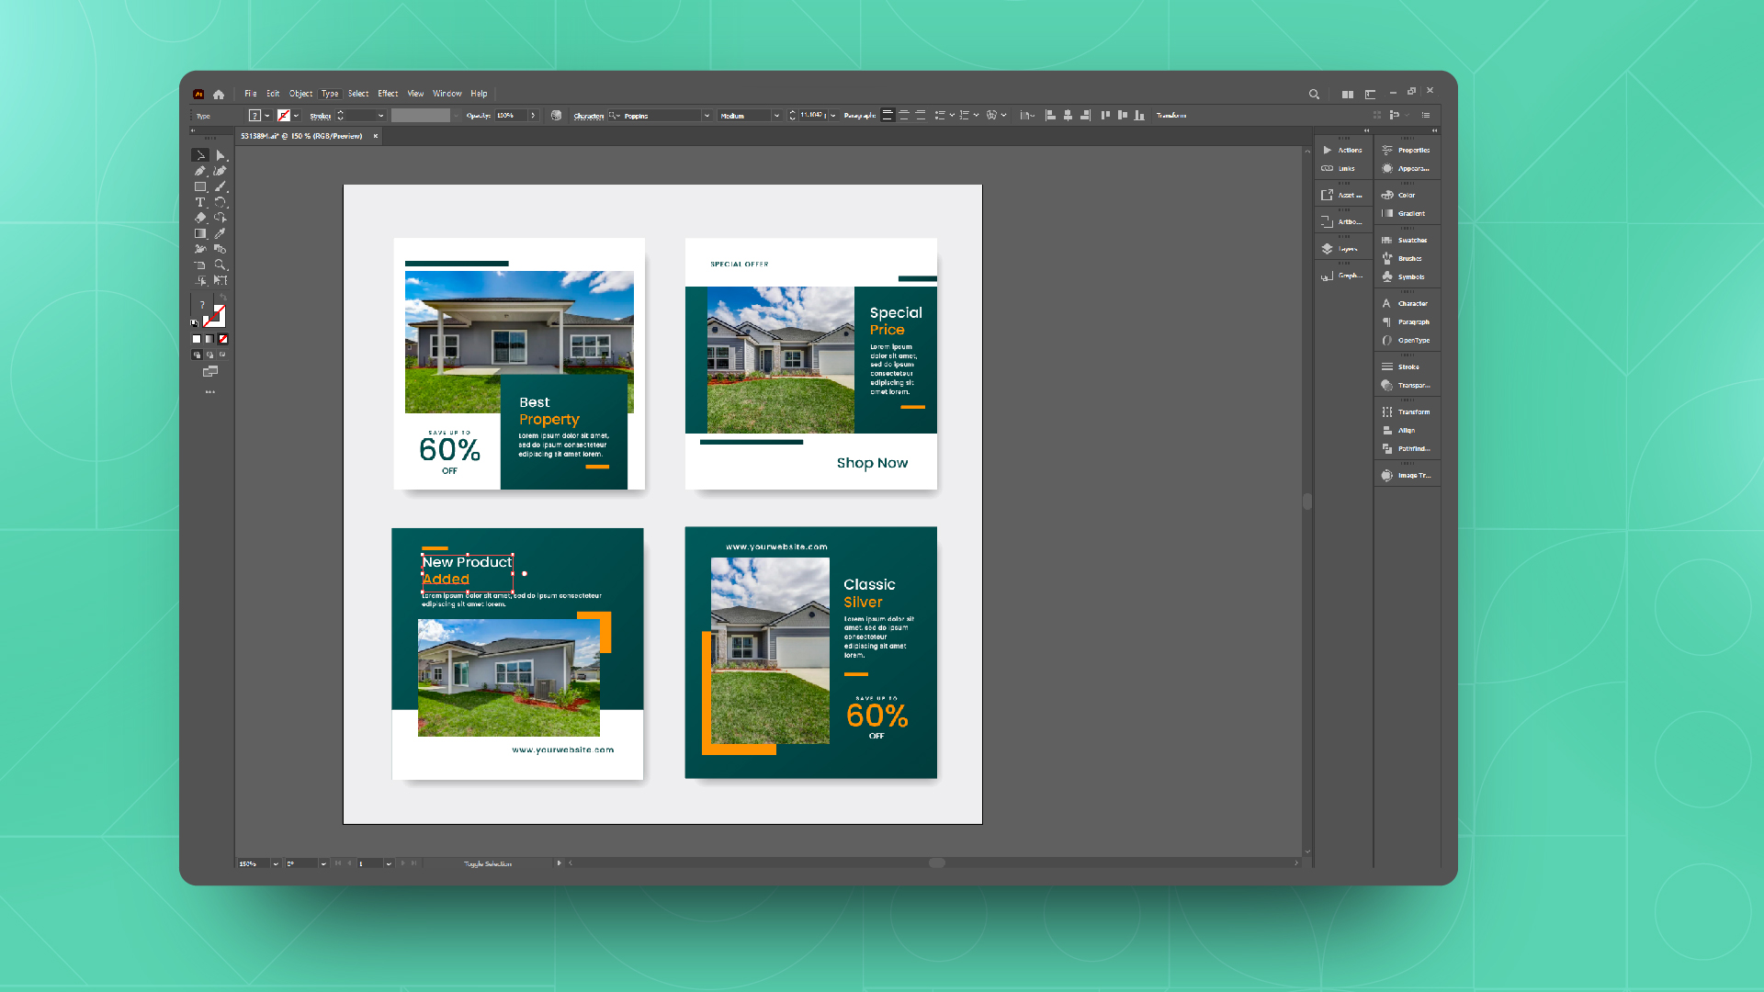Open fill color dropdown arrow
The width and height of the screenshot is (1764, 992).
[267, 116]
